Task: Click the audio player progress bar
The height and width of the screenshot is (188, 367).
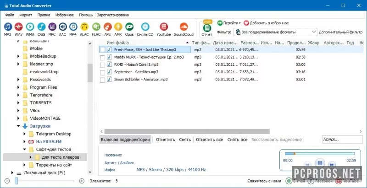Action: [x=320, y=154]
